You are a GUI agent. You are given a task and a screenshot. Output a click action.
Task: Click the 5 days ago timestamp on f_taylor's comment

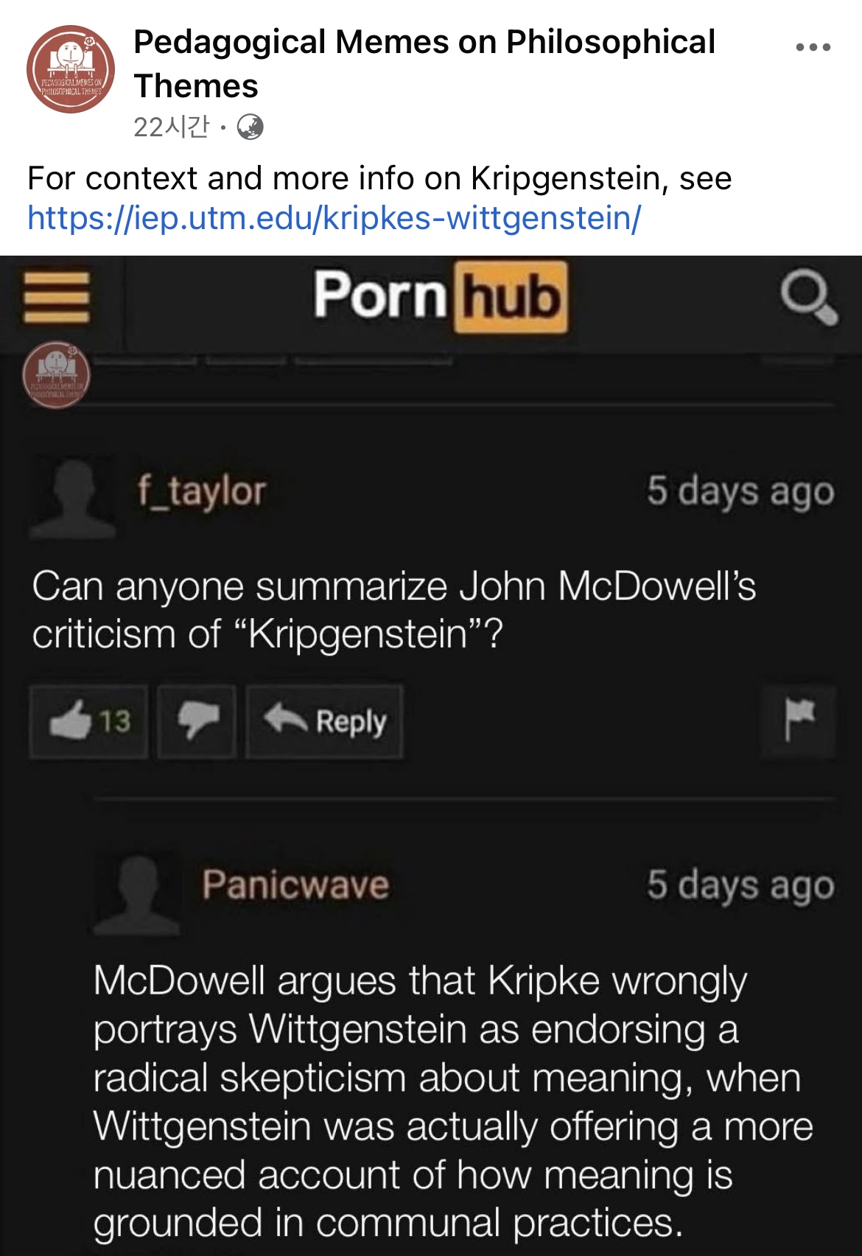click(740, 491)
